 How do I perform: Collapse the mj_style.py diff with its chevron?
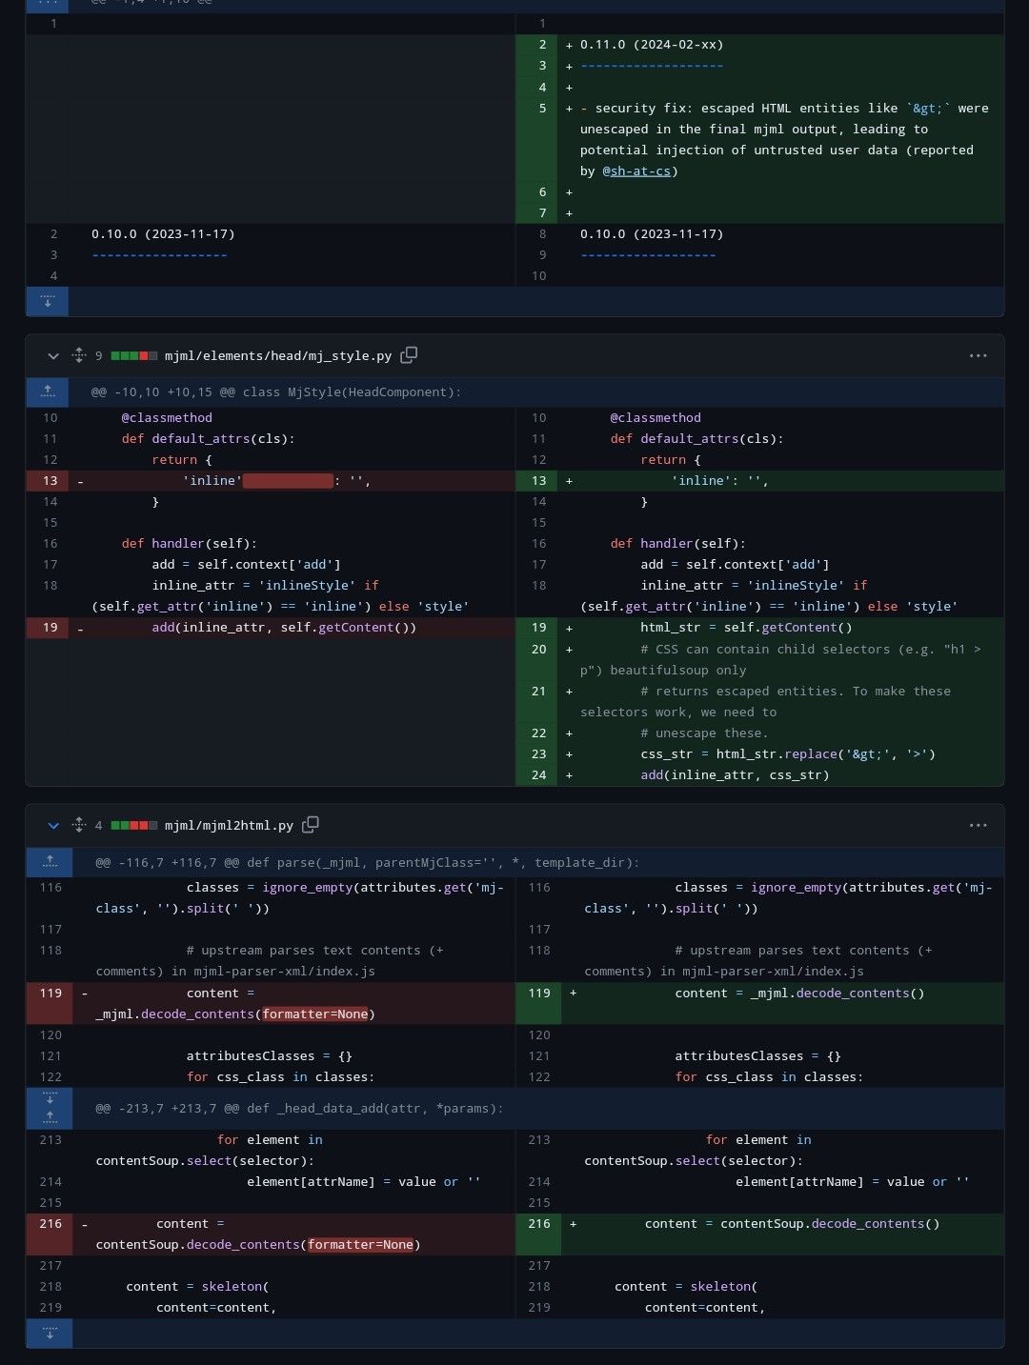(53, 356)
